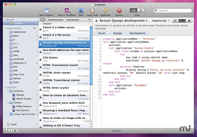Open Admin Scripts smart group
Screen dimensions: 197x137
21,99
